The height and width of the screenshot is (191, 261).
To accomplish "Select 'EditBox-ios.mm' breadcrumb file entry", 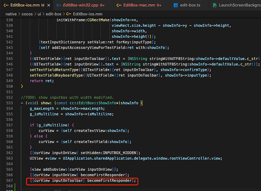I will 88,14.
